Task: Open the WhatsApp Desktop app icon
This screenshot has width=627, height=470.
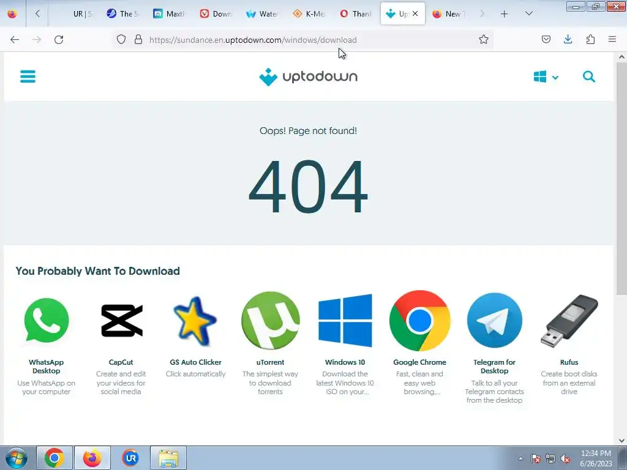Action: pos(47,321)
